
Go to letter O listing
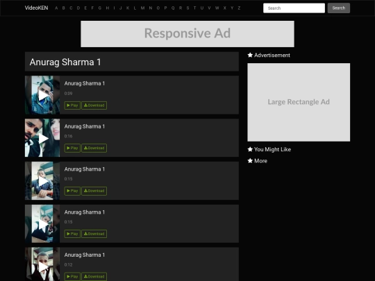(158, 8)
